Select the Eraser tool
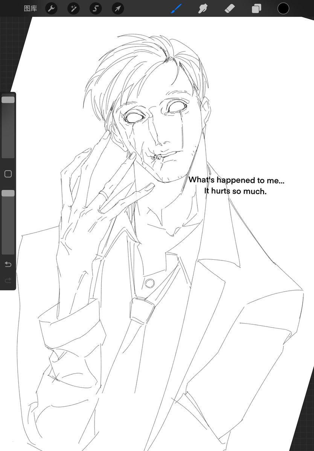 (230, 8)
